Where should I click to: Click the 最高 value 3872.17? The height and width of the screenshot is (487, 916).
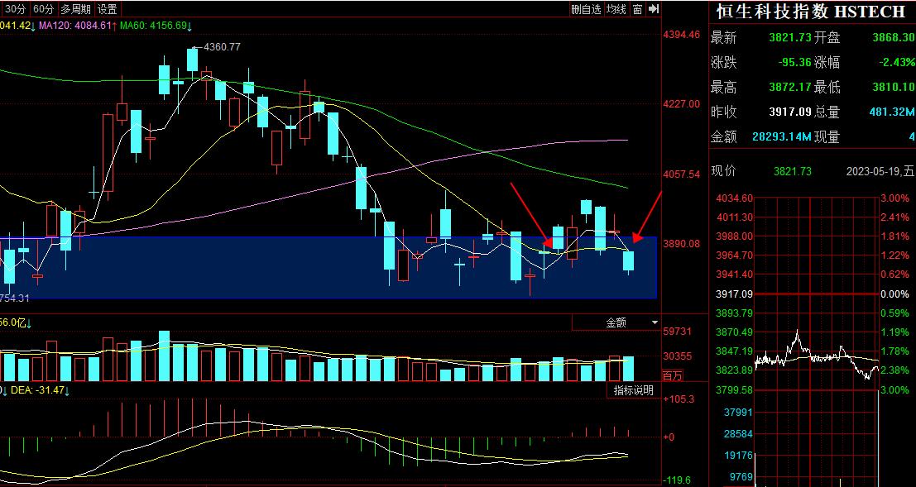tap(790, 88)
